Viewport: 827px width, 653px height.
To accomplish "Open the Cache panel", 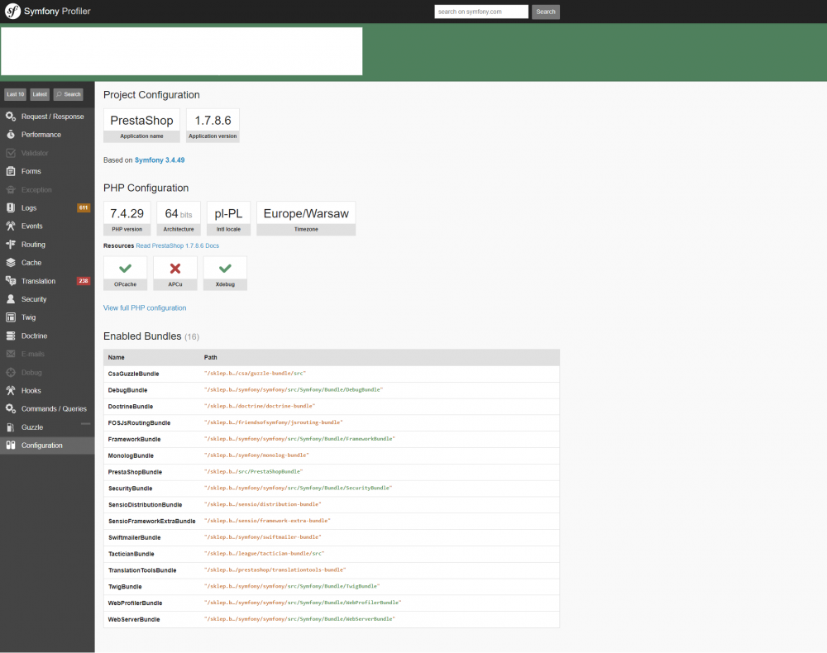I will (x=32, y=262).
